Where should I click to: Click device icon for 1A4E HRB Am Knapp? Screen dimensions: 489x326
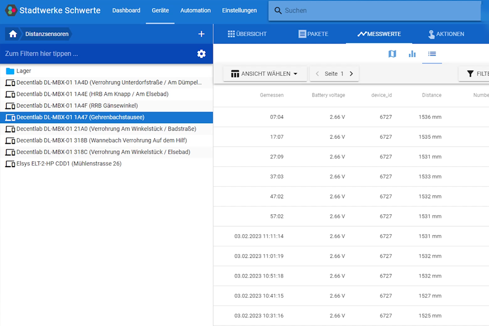pyautogui.click(x=10, y=94)
